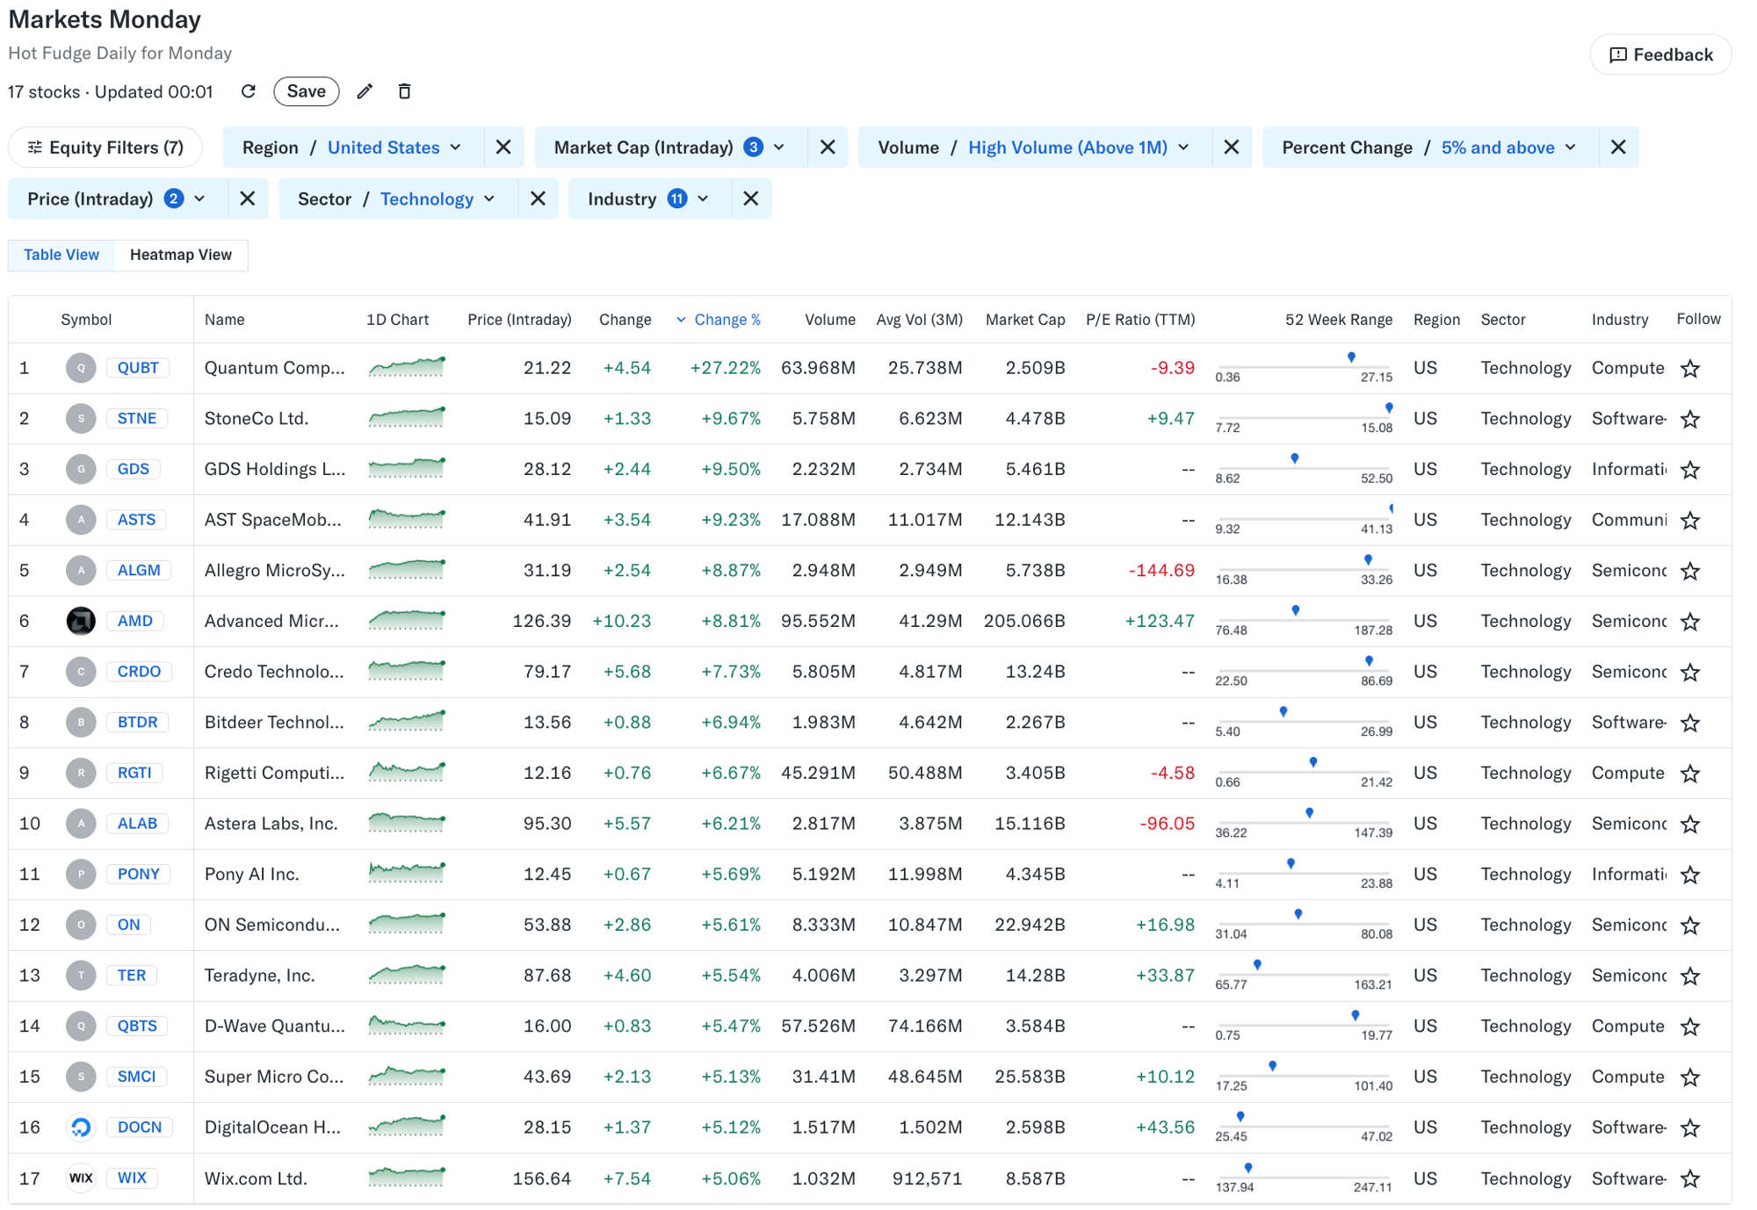The image size is (1757, 1210).
Task: Delete screener with the trash icon
Action: point(404,91)
